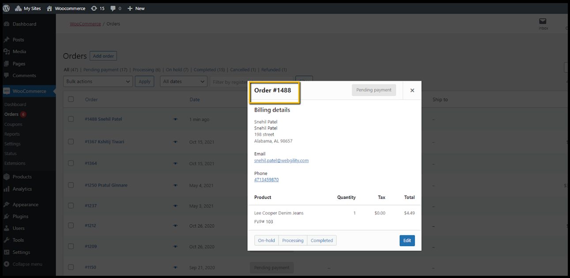Click the Collapse menu arrow icon
The width and height of the screenshot is (570, 278).
click(7, 264)
